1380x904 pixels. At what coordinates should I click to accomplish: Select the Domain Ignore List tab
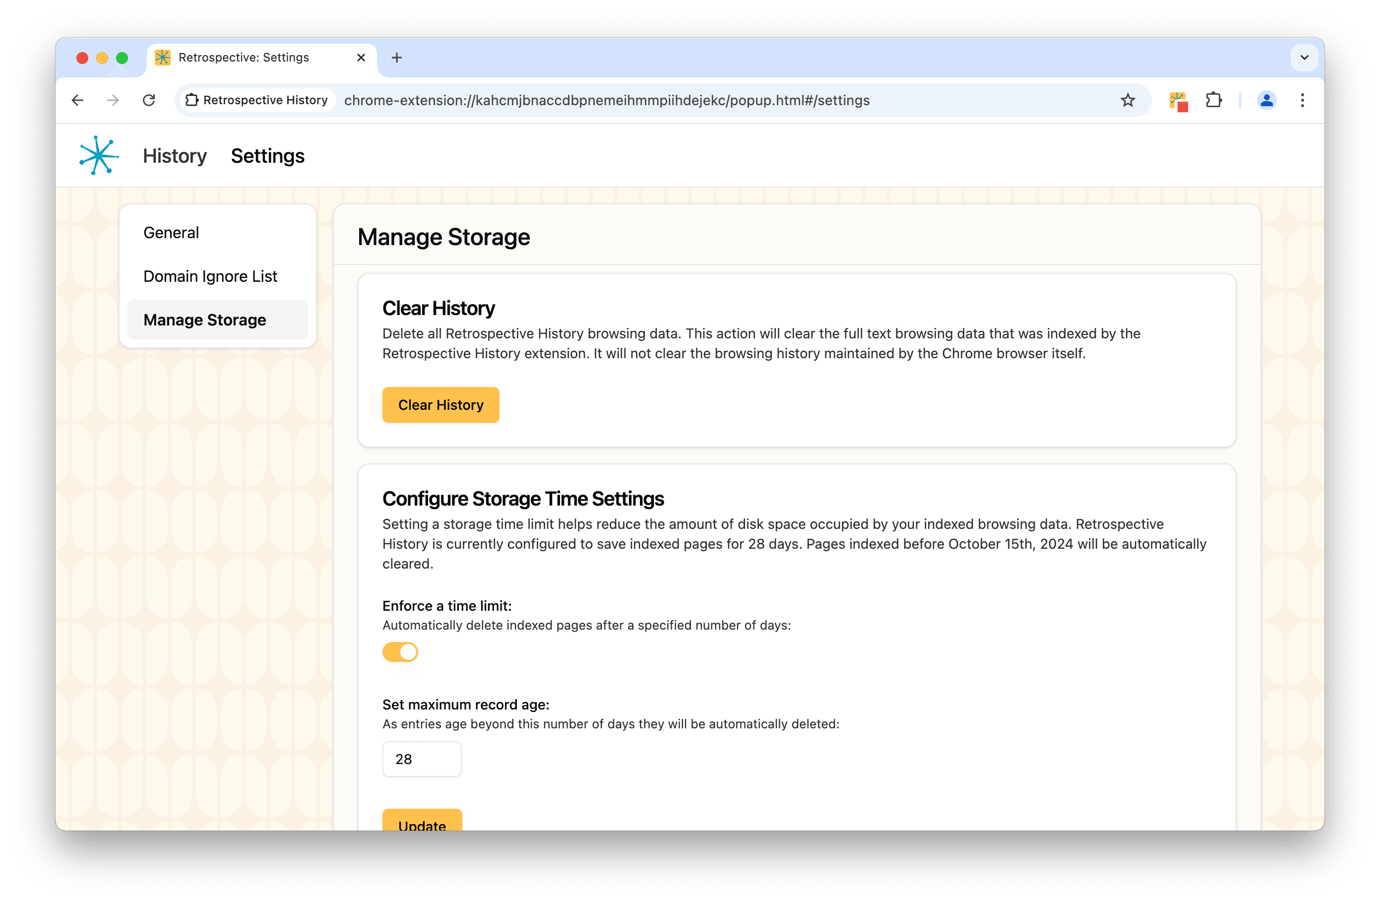210,274
